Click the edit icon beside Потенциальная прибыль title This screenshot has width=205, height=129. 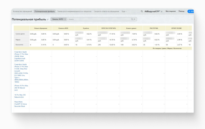coord(48,20)
